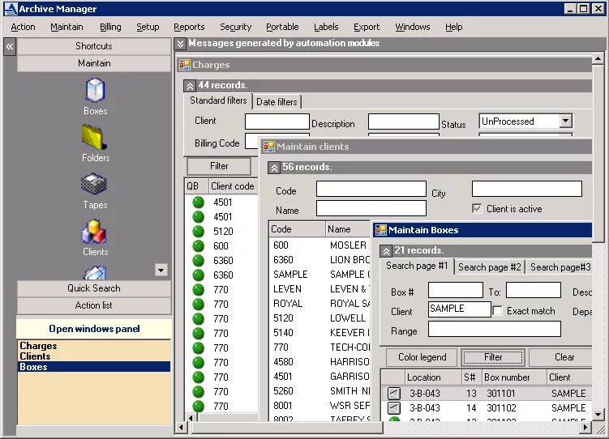Open the Quick Search panel

(x=94, y=288)
